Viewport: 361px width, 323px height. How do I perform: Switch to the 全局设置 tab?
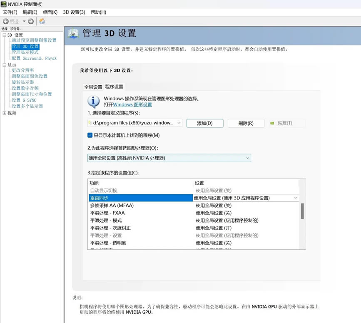93,87
